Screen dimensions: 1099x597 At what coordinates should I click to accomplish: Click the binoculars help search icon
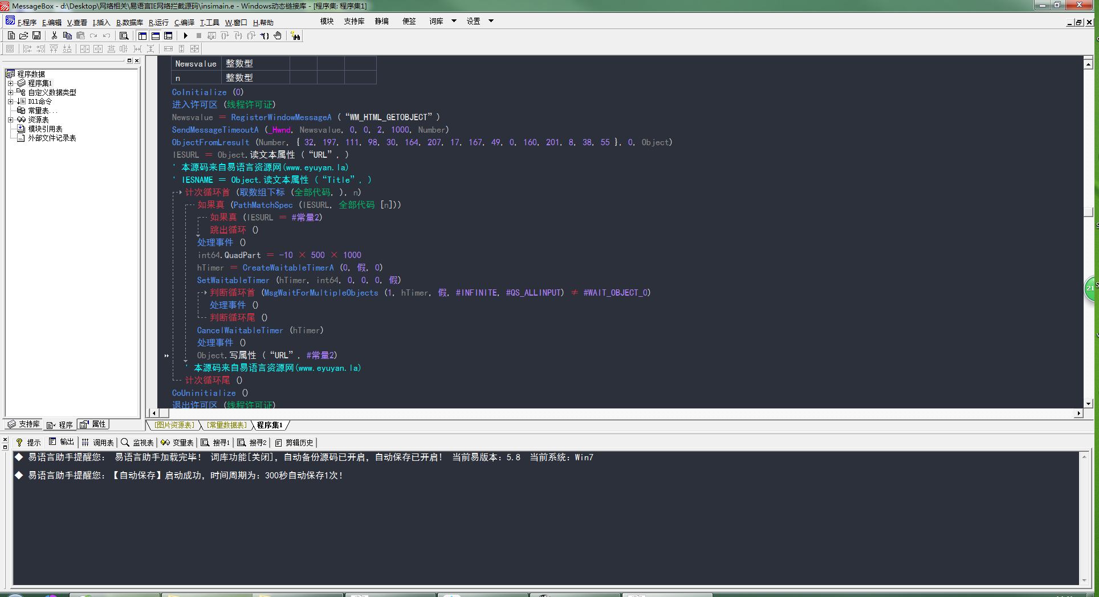pyautogui.click(x=295, y=36)
